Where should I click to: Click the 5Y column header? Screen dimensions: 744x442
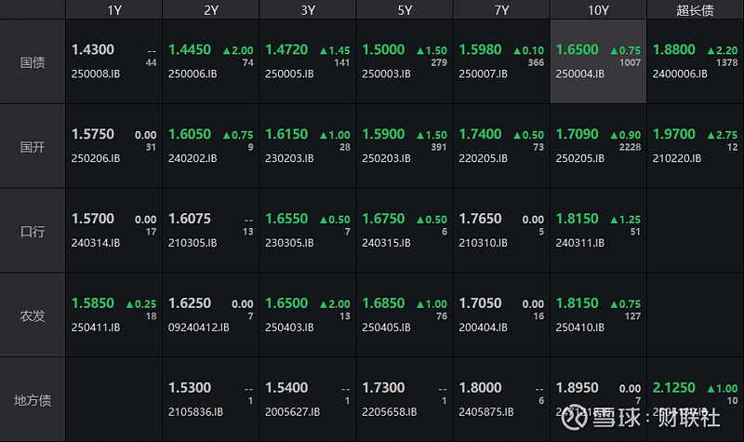pos(405,10)
